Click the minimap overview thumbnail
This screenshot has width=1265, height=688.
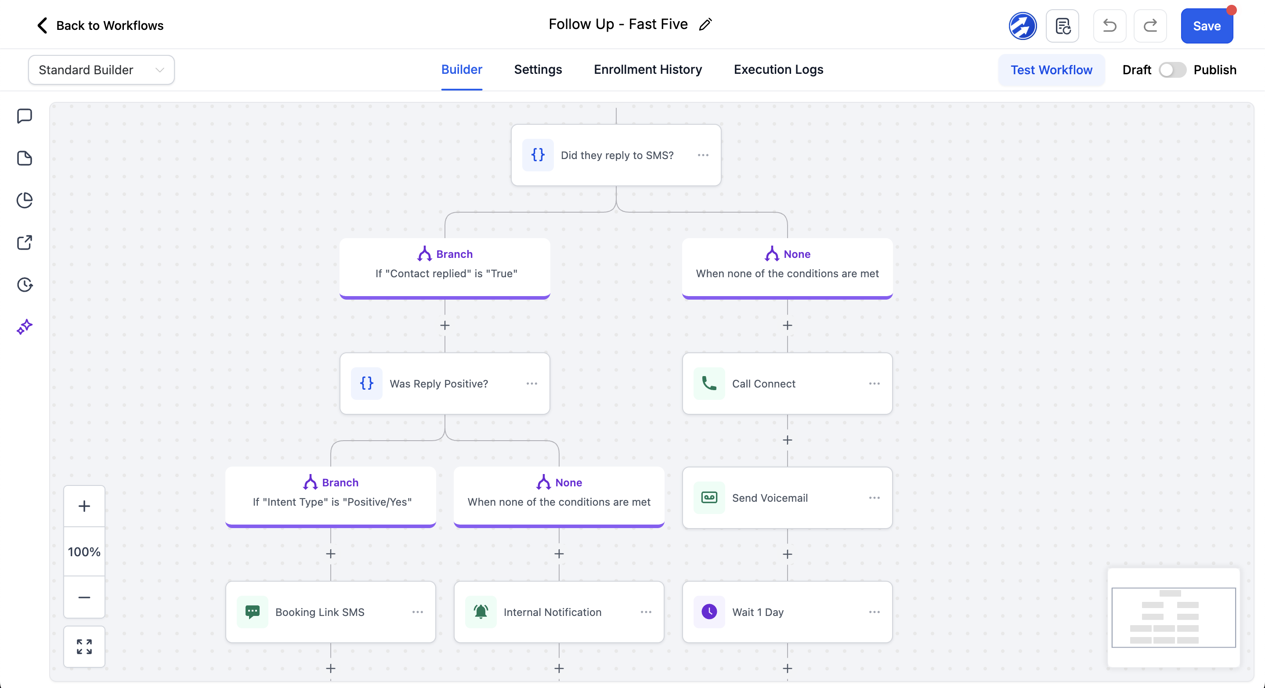click(1173, 617)
